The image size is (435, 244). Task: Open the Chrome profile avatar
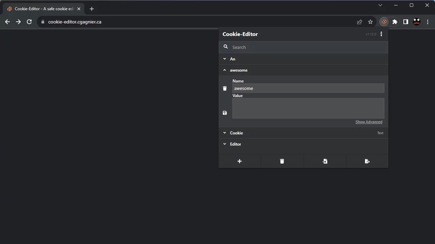coord(416,22)
